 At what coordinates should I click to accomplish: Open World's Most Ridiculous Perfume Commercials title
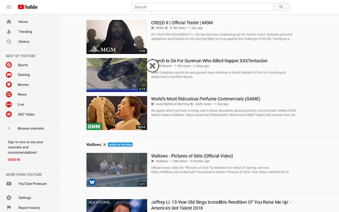pos(206,99)
